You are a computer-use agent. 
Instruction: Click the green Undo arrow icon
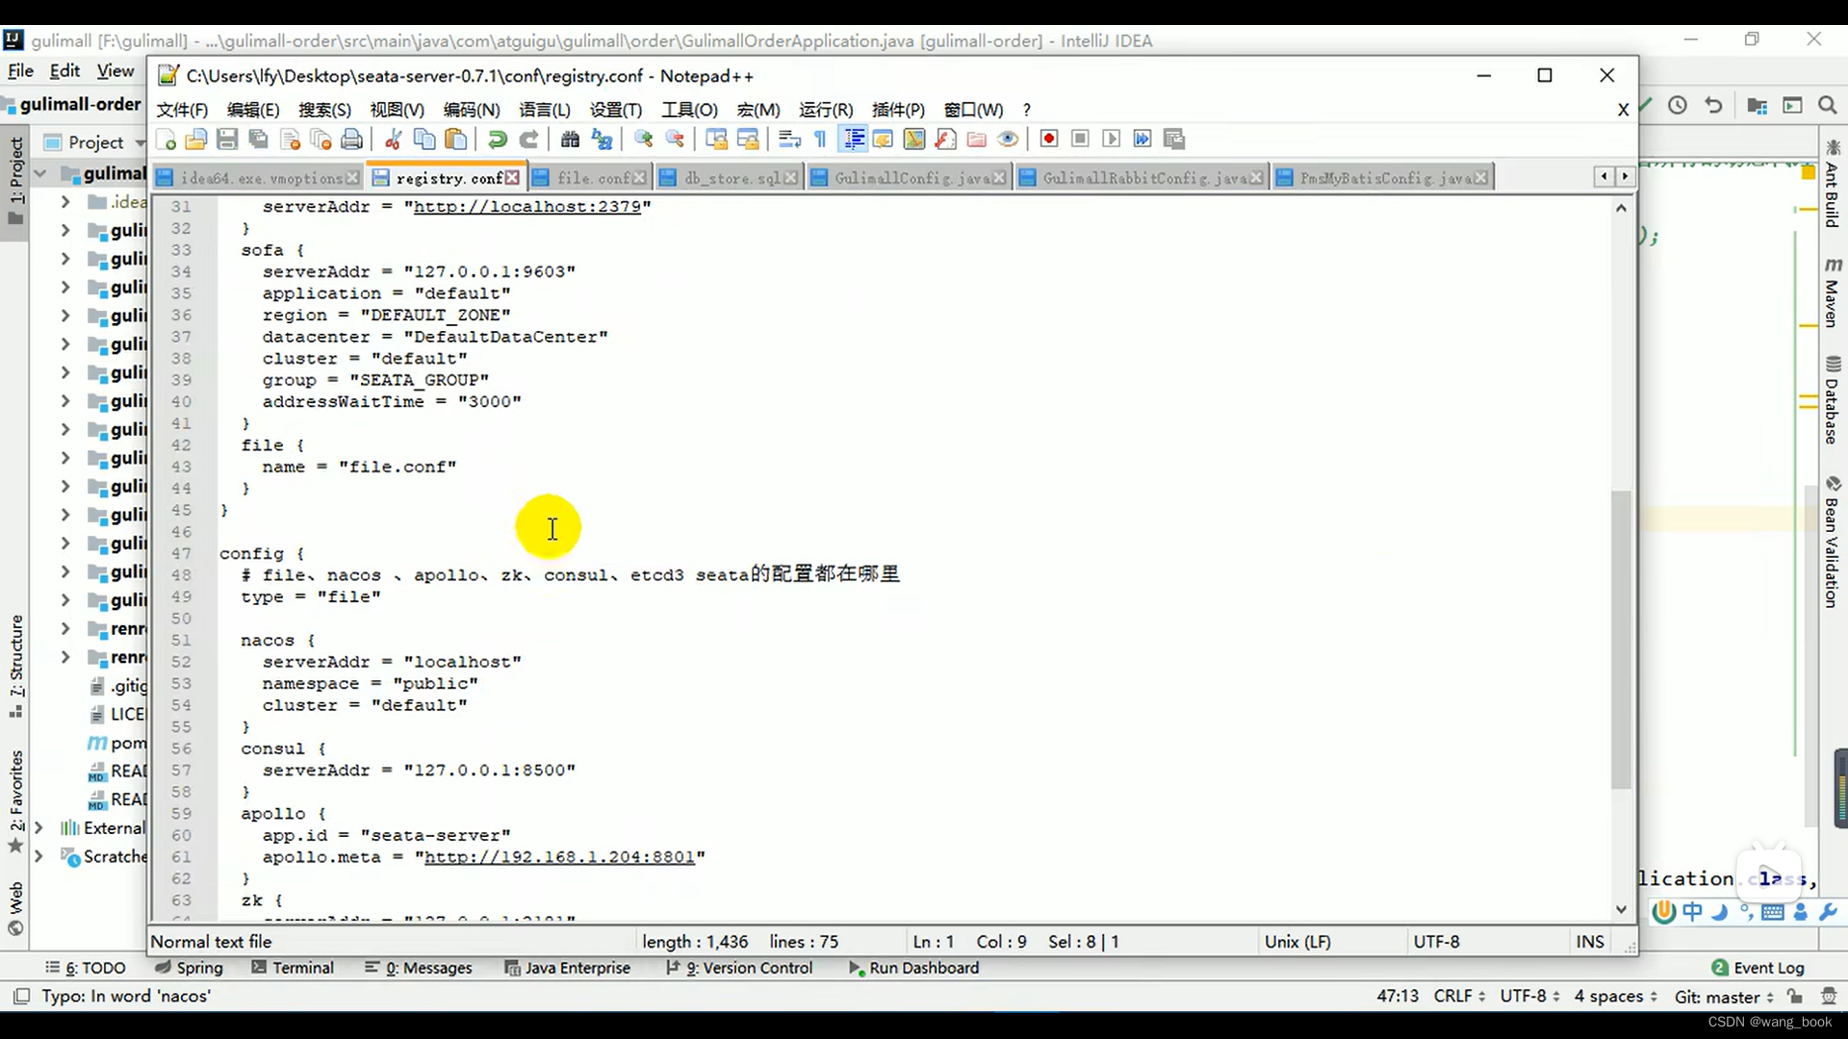point(497,139)
